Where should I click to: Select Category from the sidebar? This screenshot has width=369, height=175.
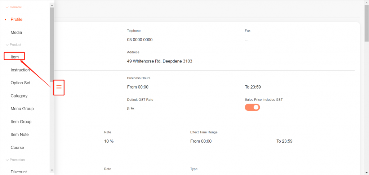[x=19, y=96]
